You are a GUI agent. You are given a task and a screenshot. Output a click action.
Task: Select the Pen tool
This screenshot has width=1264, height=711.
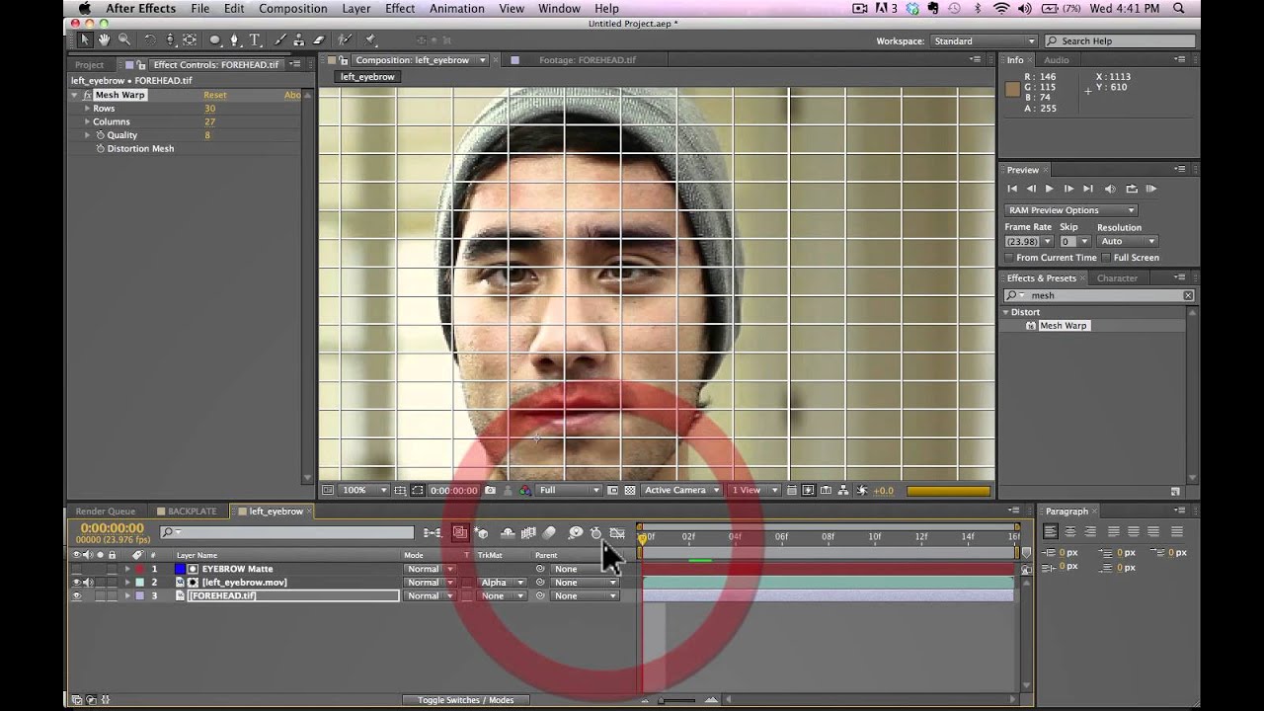click(235, 40)
